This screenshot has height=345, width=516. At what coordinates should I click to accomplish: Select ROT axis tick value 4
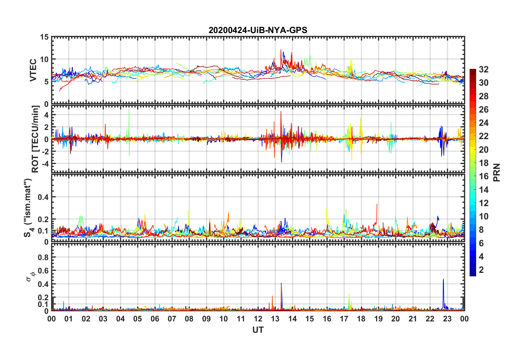tap(46, 115)
